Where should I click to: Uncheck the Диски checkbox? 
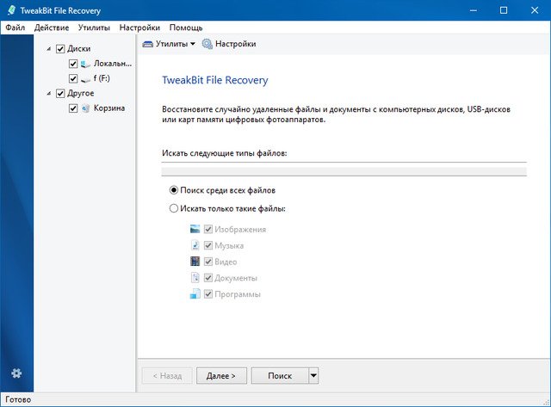point(60,49)
